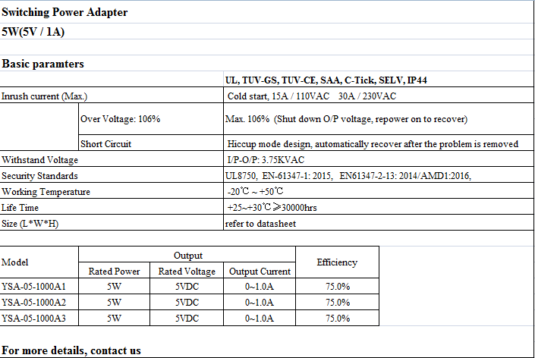Select the "Security Standards" label cell
Screen dimensions: 535x358
pyautogui.click(x=39, y=176)
